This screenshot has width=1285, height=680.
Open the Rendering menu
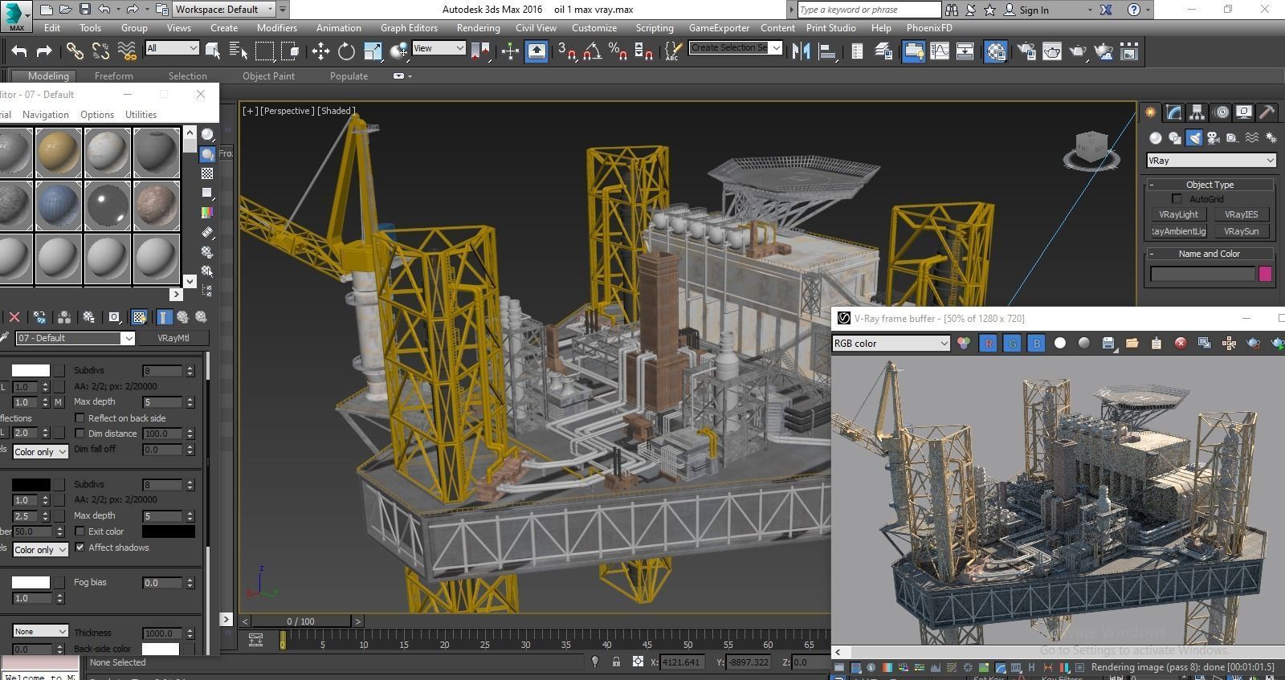pyautogui.click(x=478, y=28)
